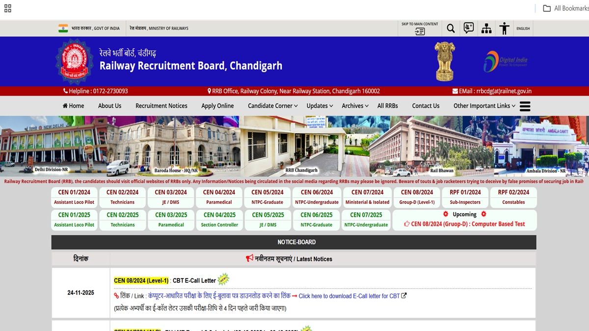
Task: Open the hamburger menu icon
Action: 525,106
